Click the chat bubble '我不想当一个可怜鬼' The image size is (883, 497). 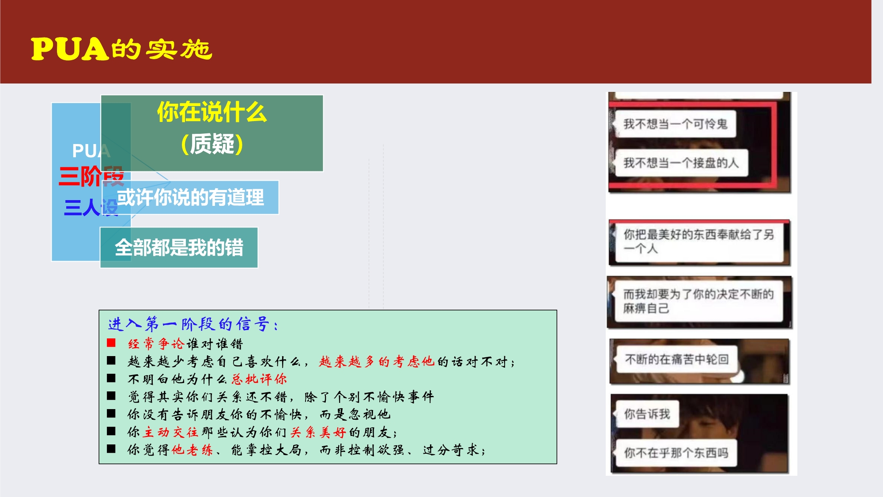click(x=675, y=124)
